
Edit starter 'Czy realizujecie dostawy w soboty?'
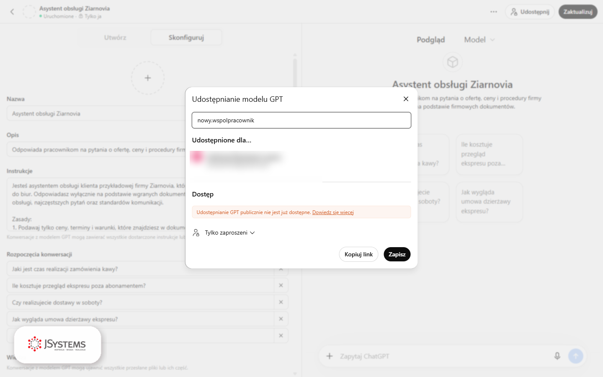click(x=140, y=302)
